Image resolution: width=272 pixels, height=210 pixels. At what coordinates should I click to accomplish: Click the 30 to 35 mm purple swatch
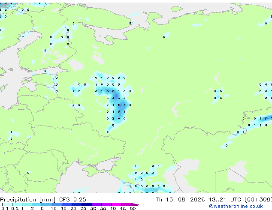point(96,204)
